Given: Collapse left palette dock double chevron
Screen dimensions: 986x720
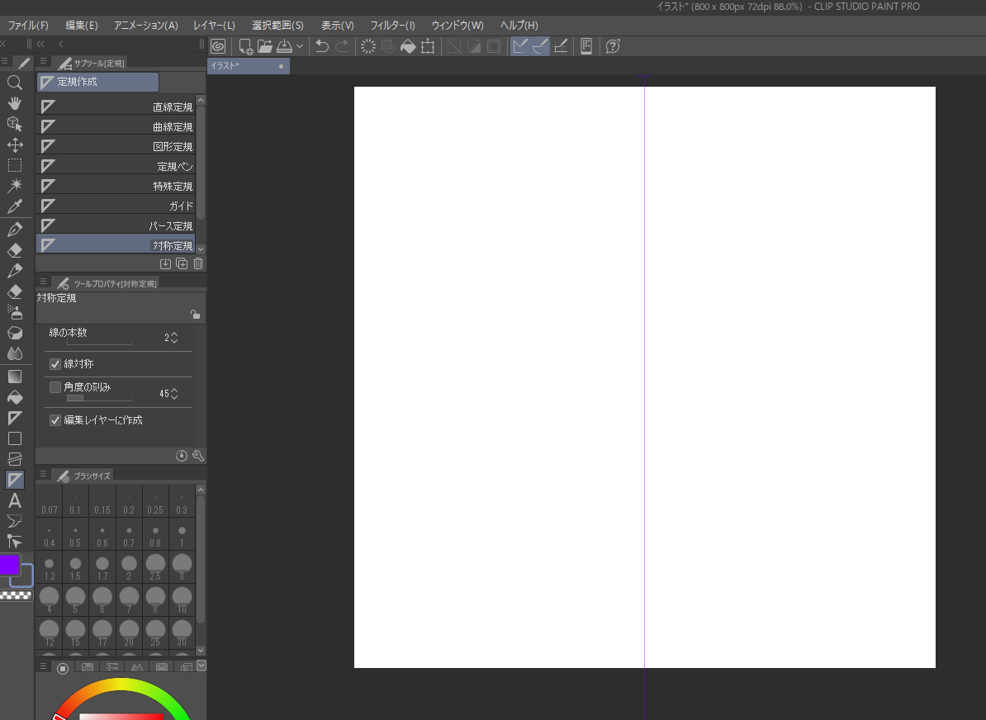Looking at the screenshot, I should click(x=40, y=44).
